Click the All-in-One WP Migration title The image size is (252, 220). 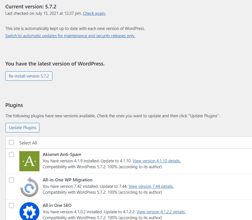pos(67,180)
